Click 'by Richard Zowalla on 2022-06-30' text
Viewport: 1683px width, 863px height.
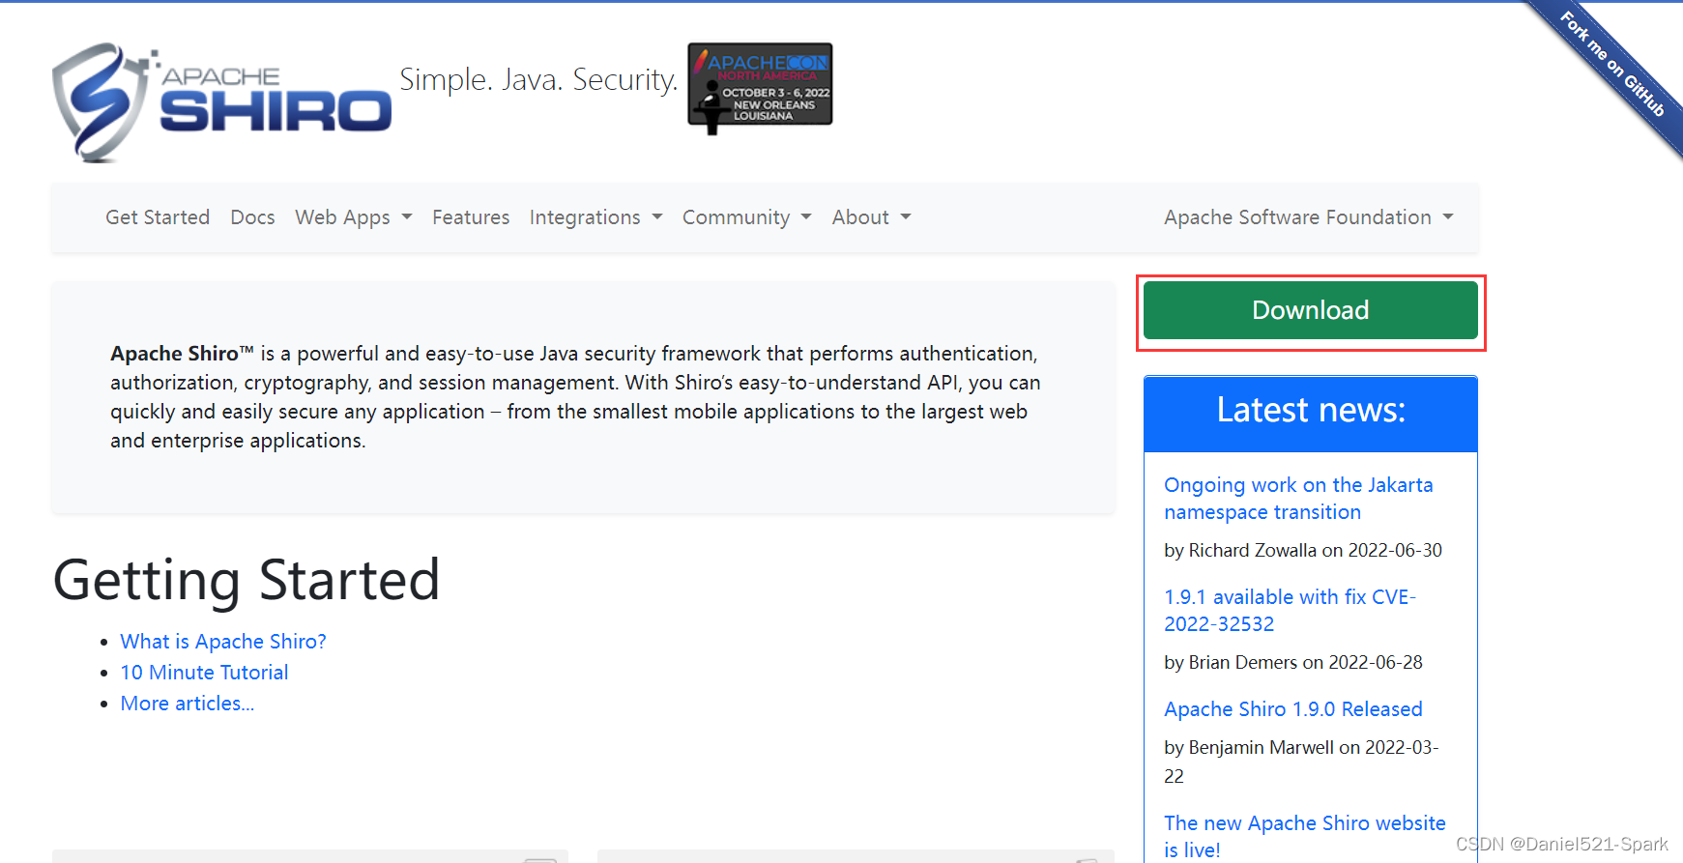click(1303, 550)
